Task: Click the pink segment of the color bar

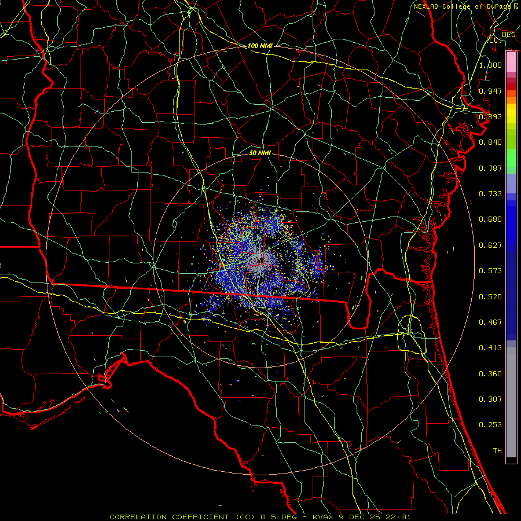Action: (511, 62)
